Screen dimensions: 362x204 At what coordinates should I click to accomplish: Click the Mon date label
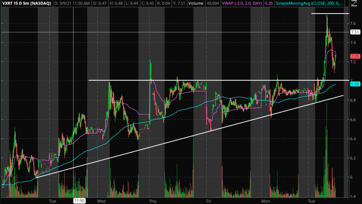[x=266, y=201]
